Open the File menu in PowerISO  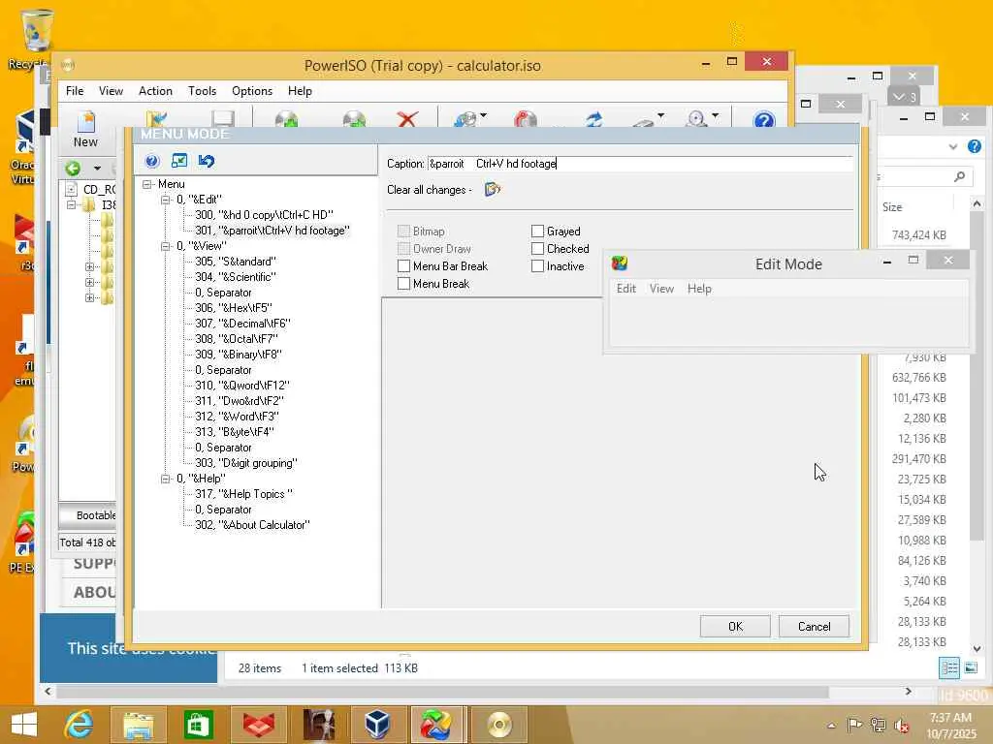coord(75,91)
